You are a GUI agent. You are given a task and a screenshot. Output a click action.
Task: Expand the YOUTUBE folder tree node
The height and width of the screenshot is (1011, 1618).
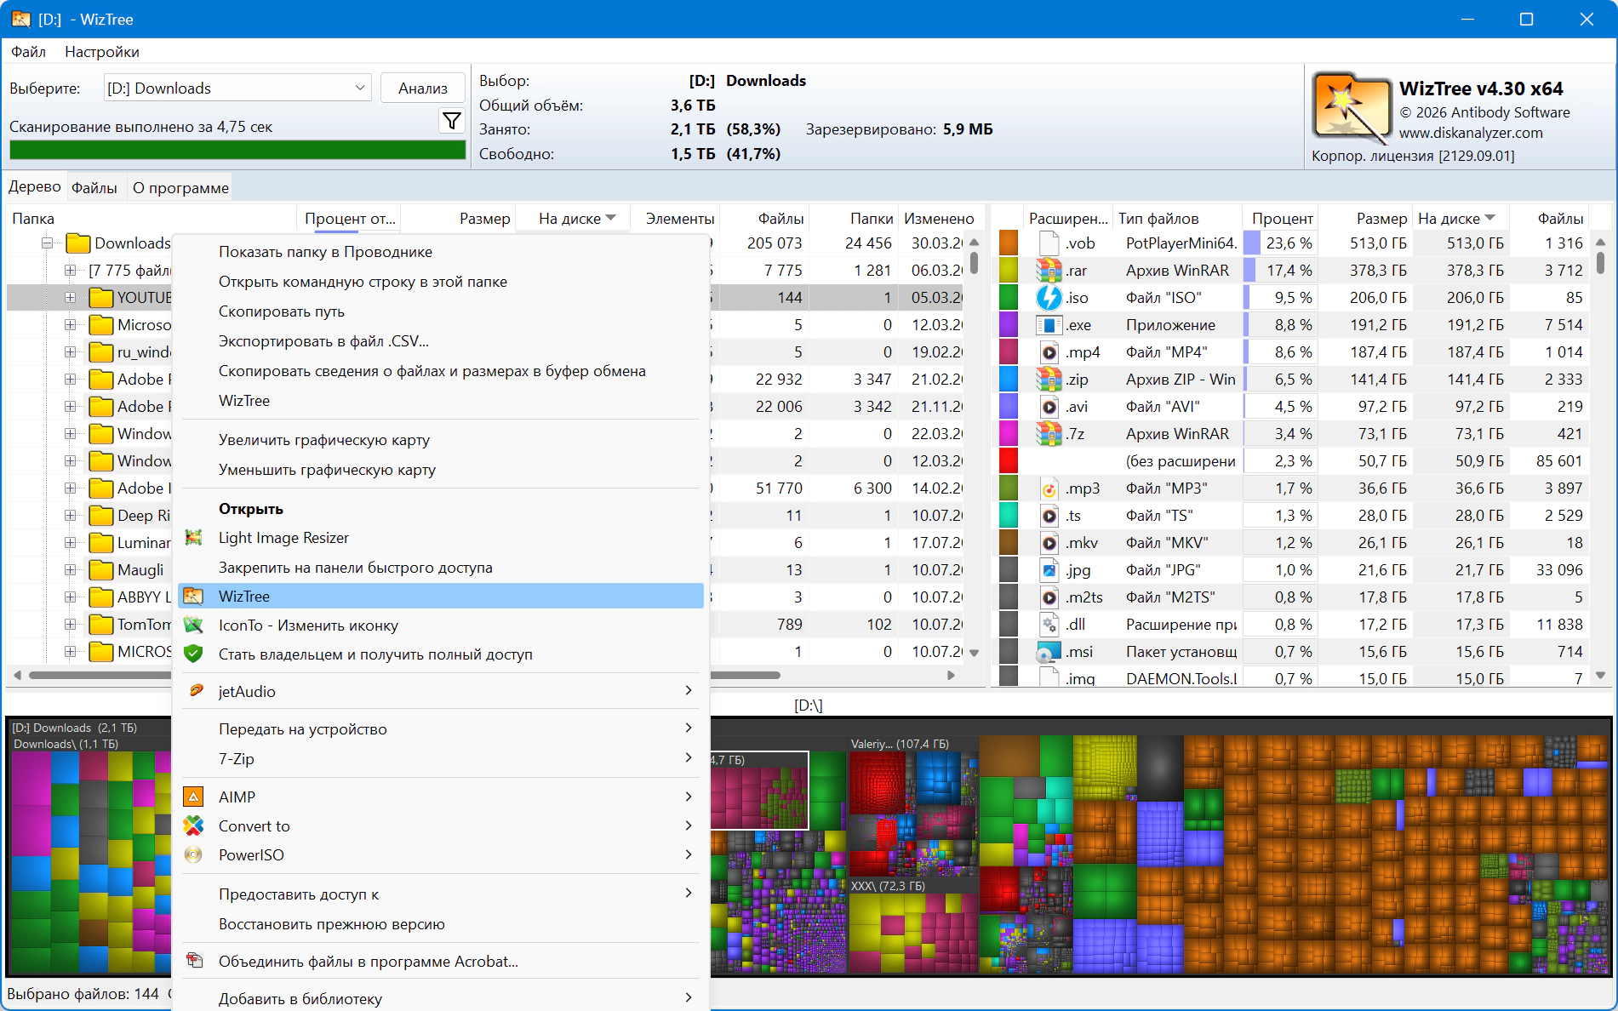70,298
